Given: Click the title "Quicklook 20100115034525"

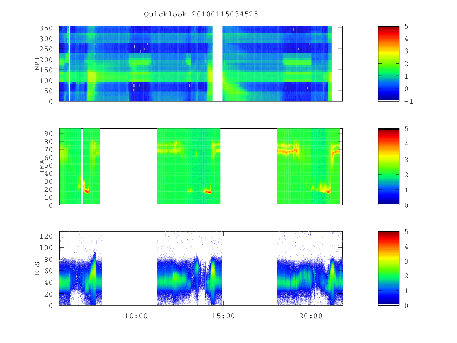Looking at the screenshot, I should (201, 14).
